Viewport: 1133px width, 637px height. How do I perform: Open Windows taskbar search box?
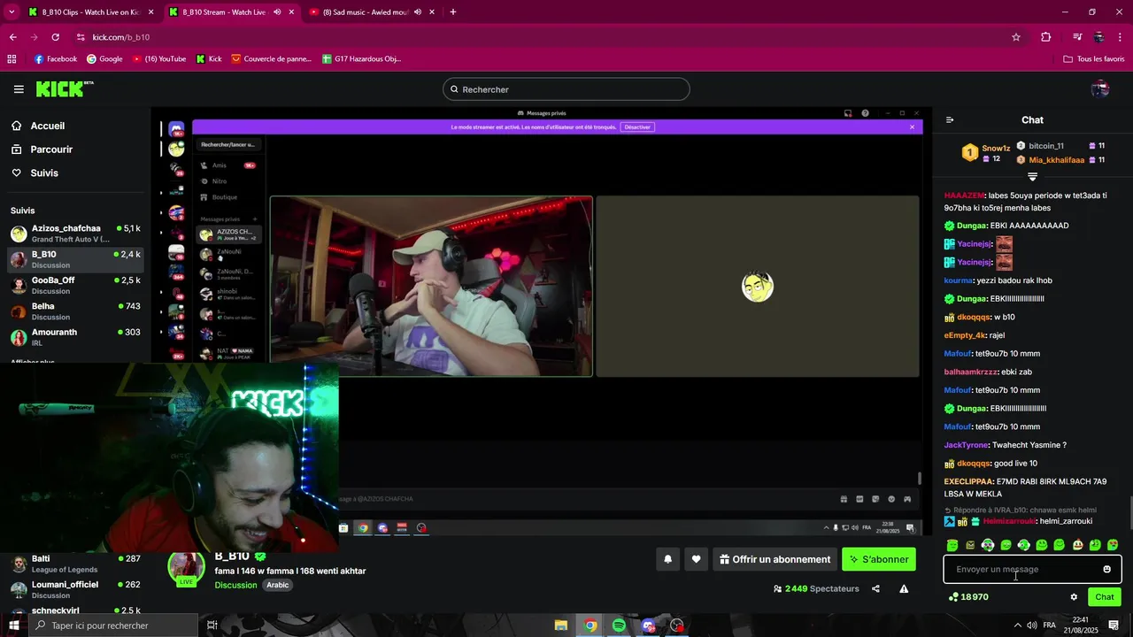click(112, 625)
